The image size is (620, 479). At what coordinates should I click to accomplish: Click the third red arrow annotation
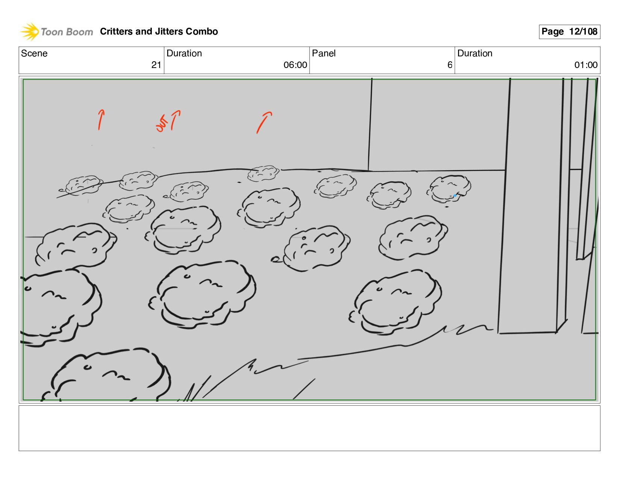[265, 122]
